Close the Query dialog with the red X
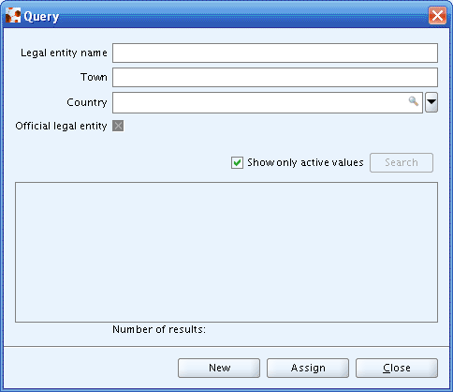453x392 pixels. click(x=437, y=15)
